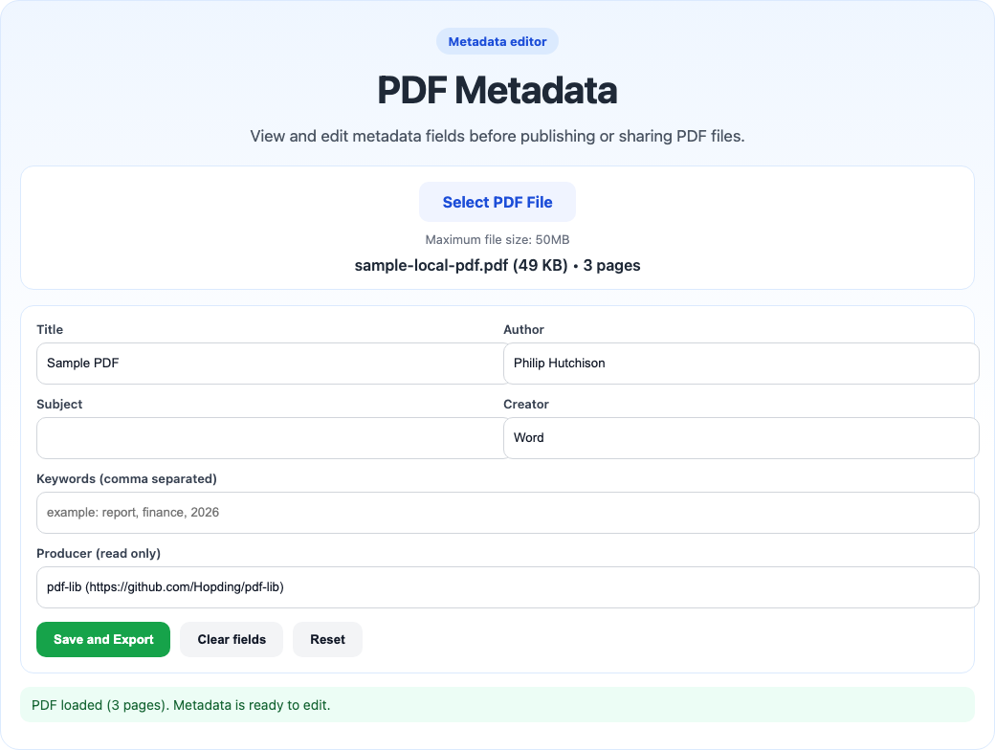Click the sample-local-pdf.pdf file name text
The image size is (995, 750).
[x=497, y=265]
